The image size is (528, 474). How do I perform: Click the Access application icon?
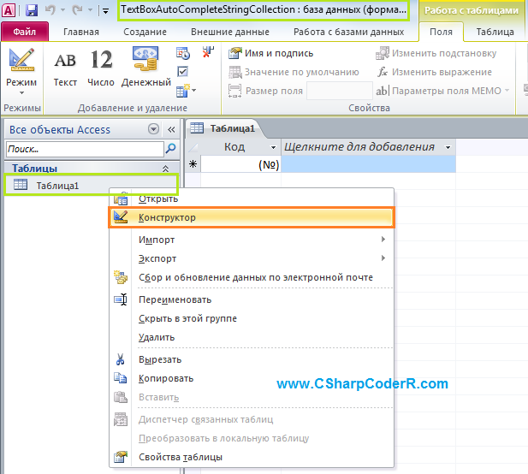click(x=9, y=10)
